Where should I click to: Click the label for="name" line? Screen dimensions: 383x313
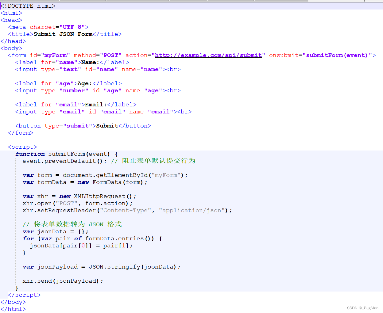[72, 62]
